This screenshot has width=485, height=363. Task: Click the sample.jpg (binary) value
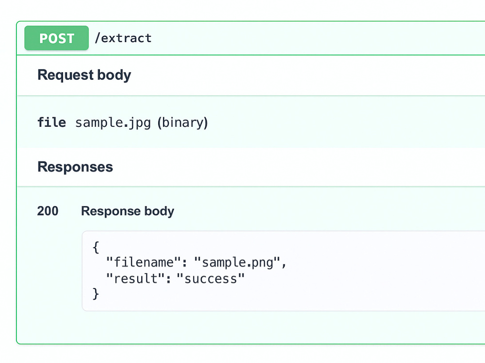[142, 123]
